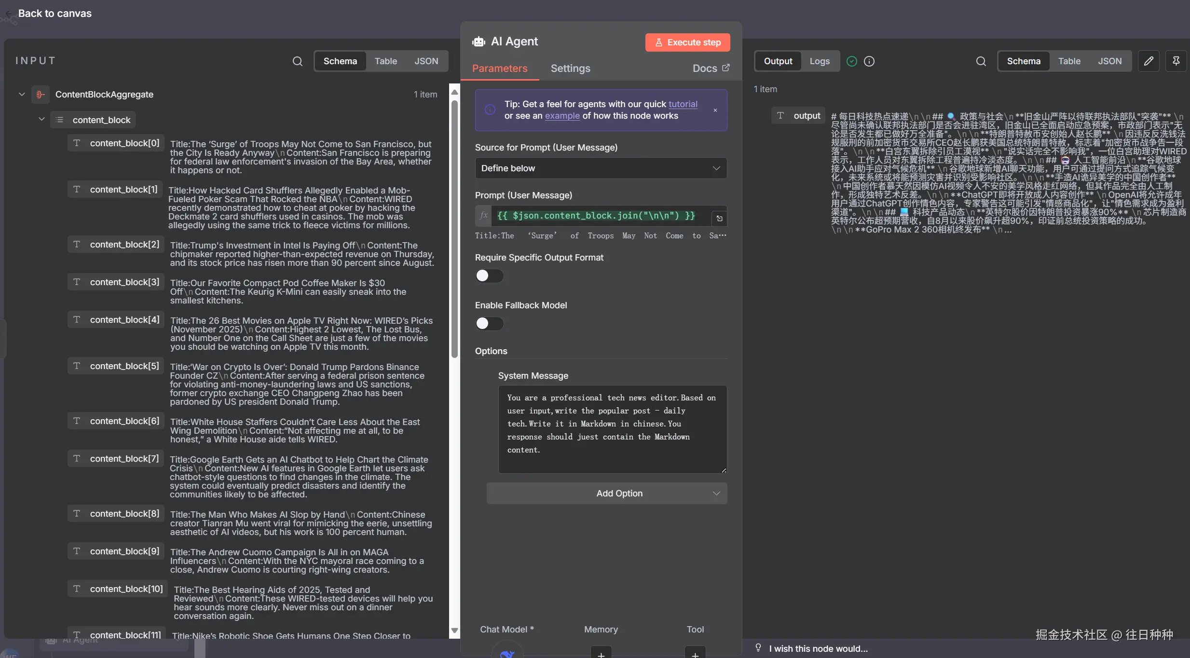Click the System Message text area
Image resolution: width=1190 pixels, height=658 pixels.
[612, 429]
